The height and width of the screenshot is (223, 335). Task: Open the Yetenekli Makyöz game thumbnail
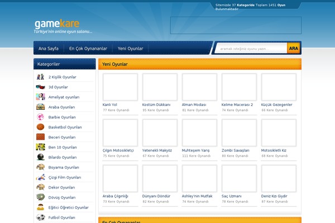pyautogui.click(x=160, y=133)
